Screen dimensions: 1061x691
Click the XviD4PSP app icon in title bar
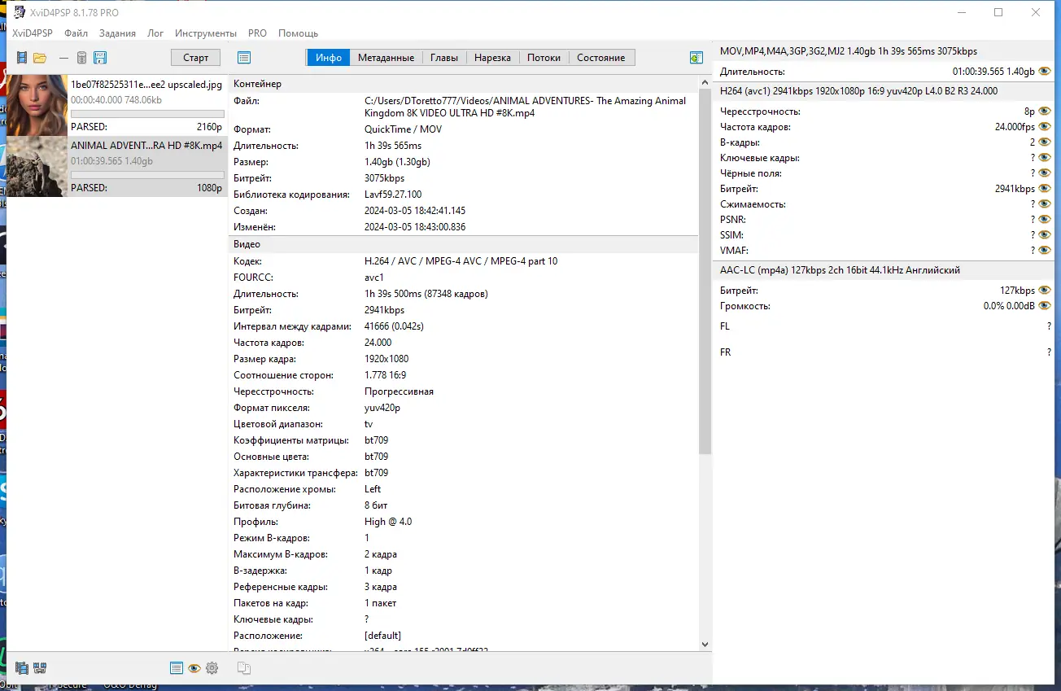pyautogui.click(x=20, y=12)
